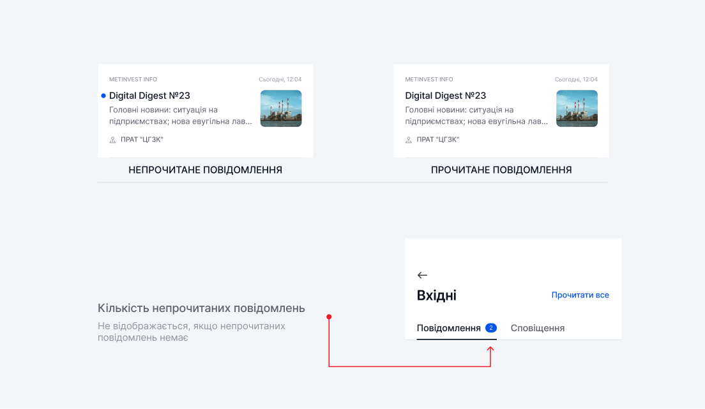Click the НЕПРОЧИТАНЕ ПОВІДОМЛЕННЯ caption

point(205,170)
